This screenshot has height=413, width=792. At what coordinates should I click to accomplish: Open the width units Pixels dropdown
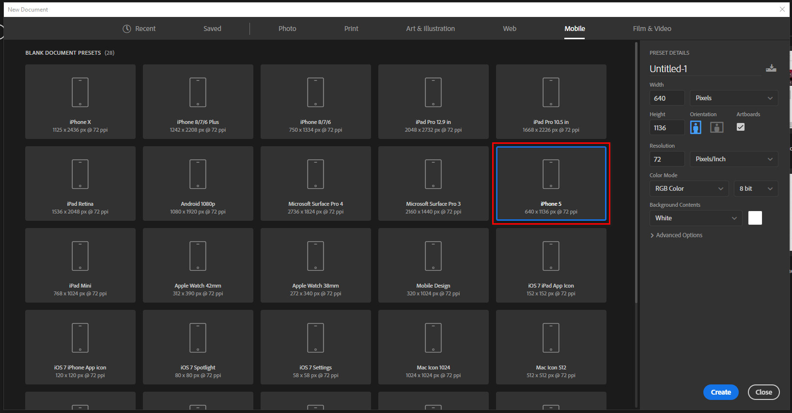click(x=734, y=98)
